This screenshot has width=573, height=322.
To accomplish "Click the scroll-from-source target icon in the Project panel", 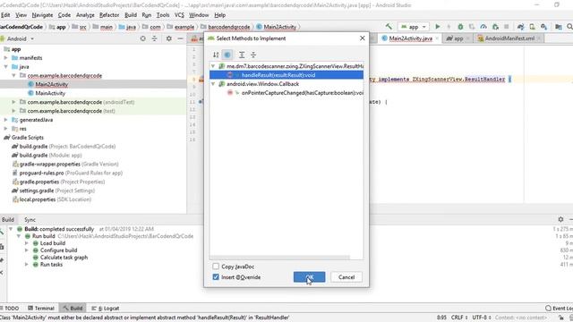I will coord(143,38).
